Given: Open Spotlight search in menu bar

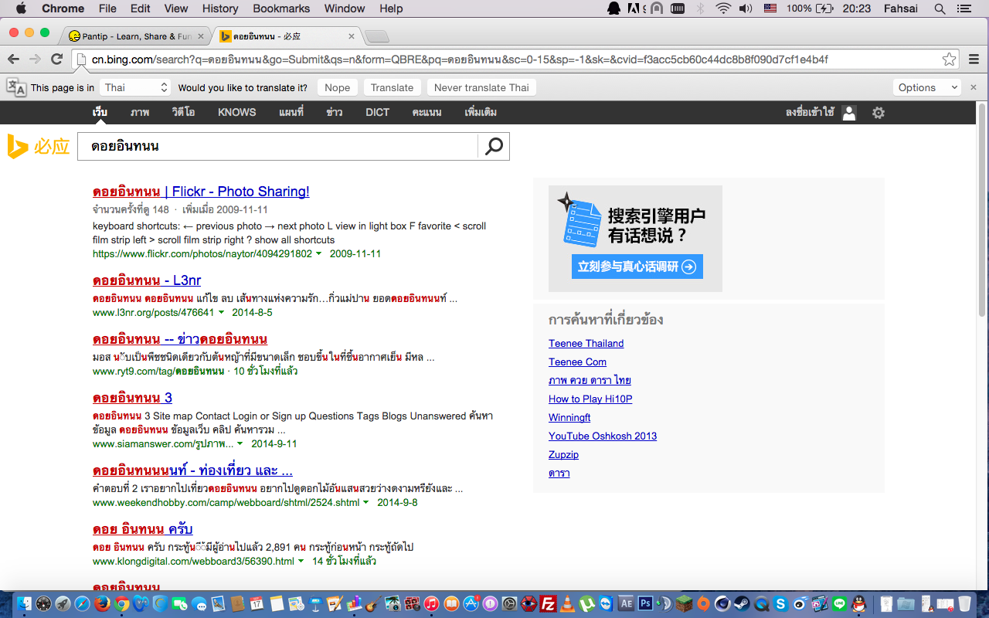Looking at the screenshot, I should click(x=940, y=8).
